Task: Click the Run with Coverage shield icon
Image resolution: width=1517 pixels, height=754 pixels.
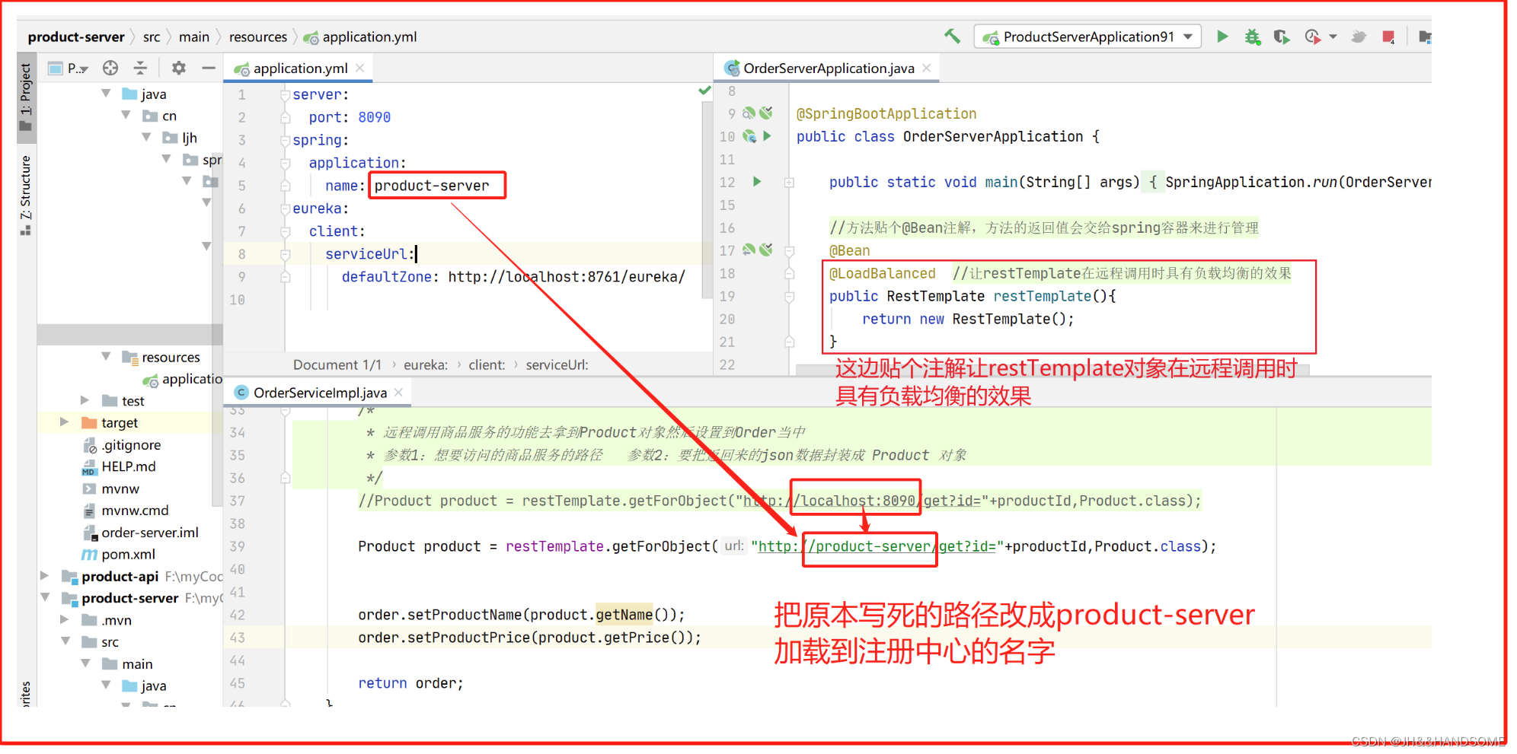Action: tap(1282, 37)
